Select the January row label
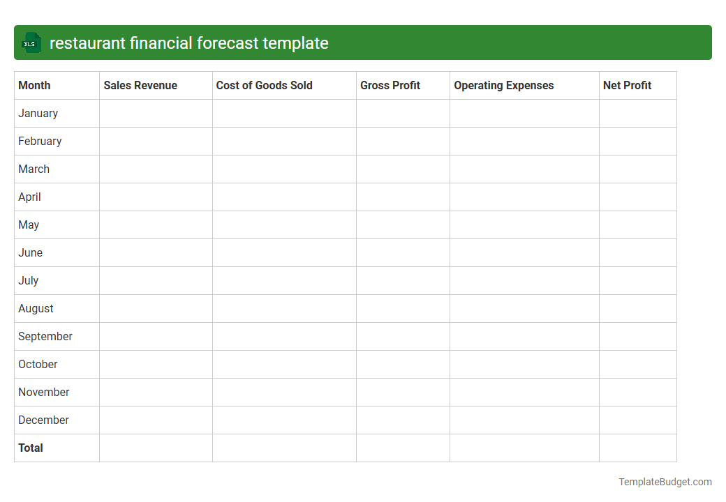Image resolution: width=726 pixels, height=502 pixels. [38, 113]
